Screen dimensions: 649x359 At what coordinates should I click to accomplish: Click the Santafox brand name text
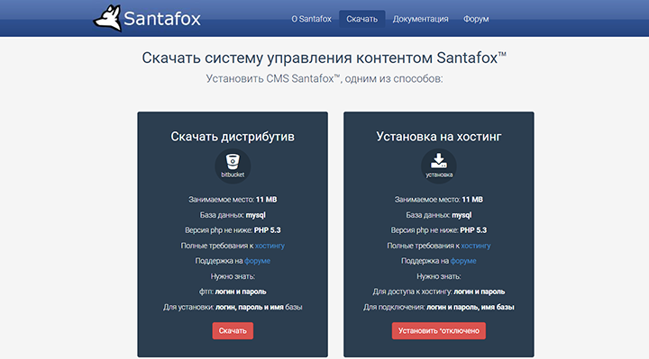[162, 19]
